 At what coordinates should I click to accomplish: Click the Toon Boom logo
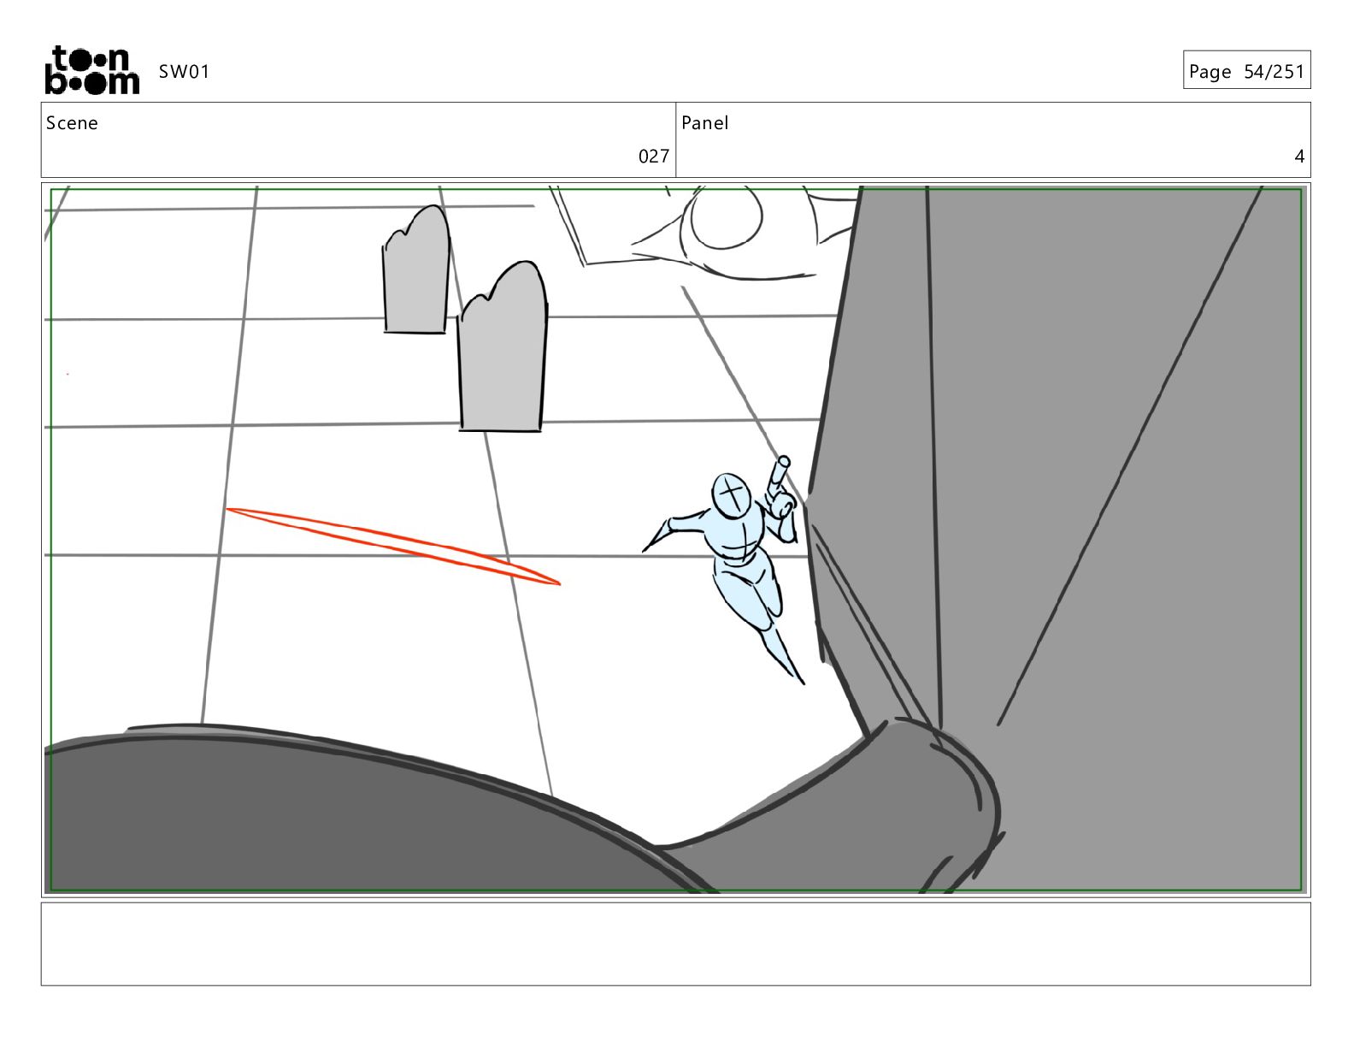91,70
